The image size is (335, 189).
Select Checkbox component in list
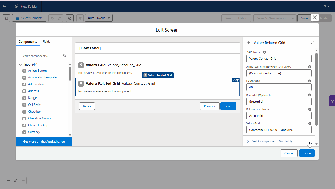(35, 112)
